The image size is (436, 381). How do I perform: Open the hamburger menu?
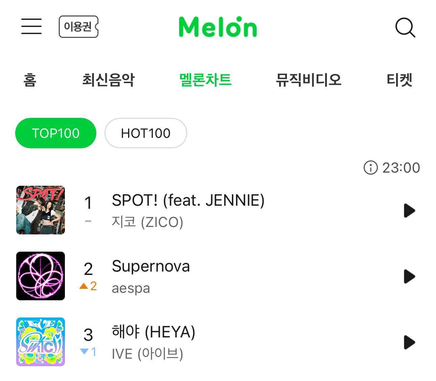pos(31,26)
